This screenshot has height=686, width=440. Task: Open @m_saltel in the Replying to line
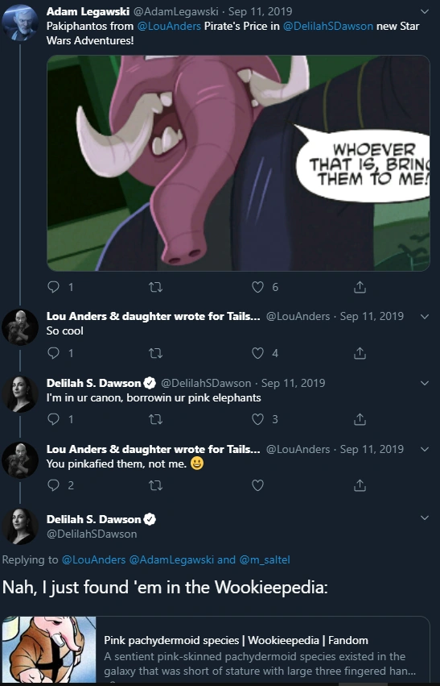coord(265,559)
